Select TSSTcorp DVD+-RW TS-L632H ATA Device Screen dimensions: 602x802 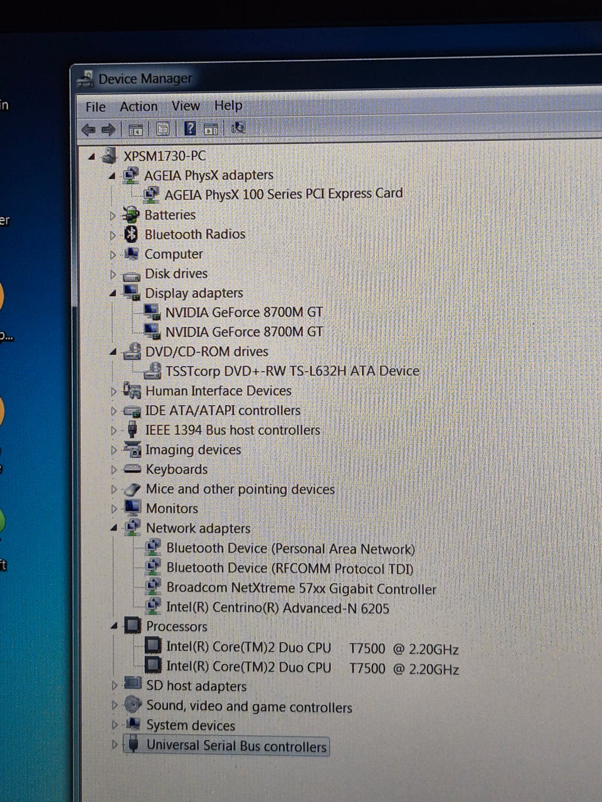coord(292,371)
